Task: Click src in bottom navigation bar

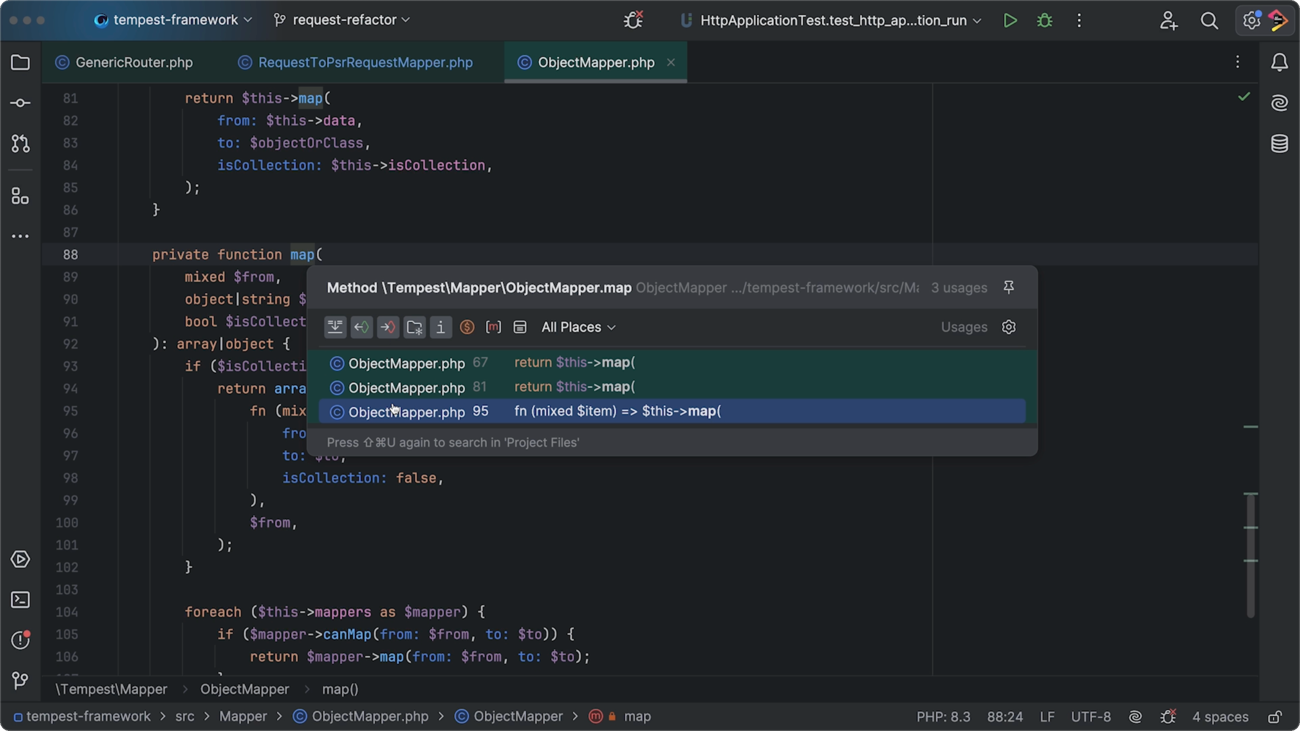Action: click(x=185, y=716)
